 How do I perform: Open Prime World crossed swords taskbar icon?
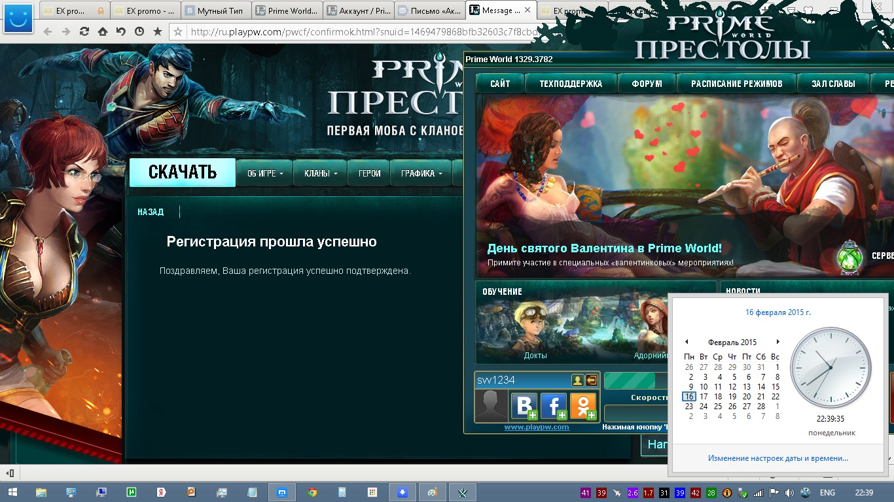click(462, 492)
